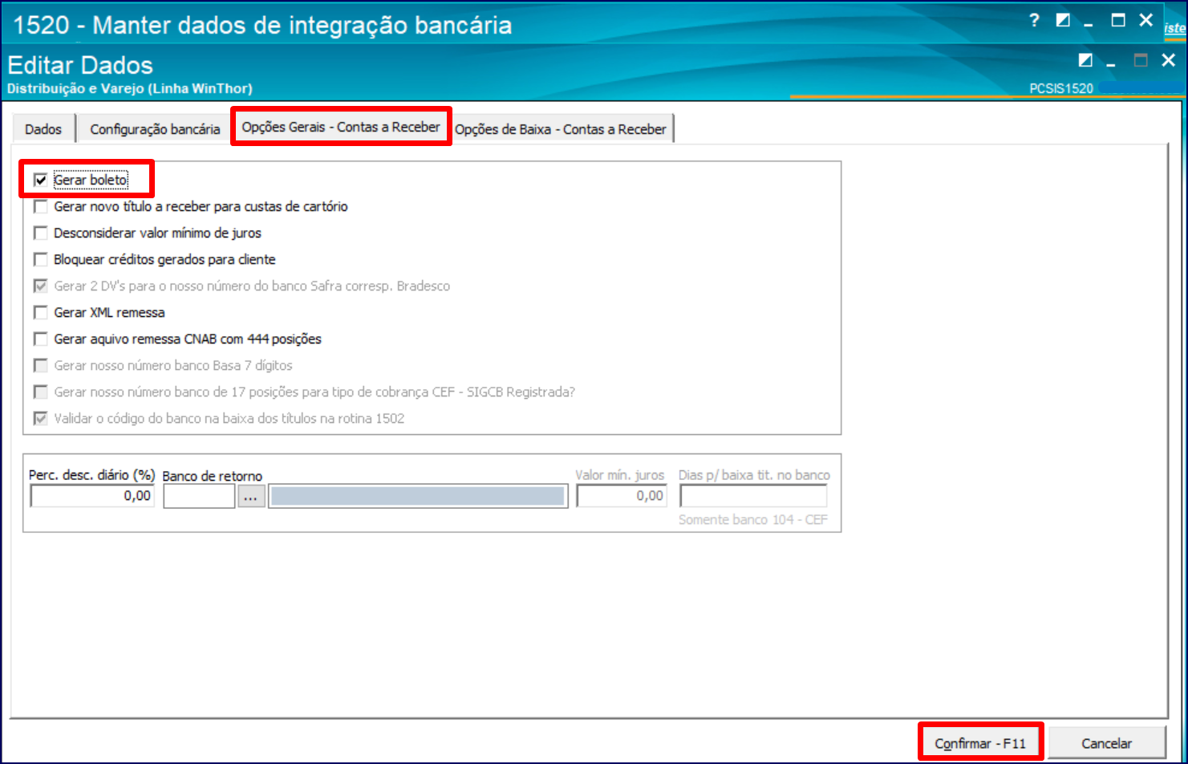Check Desconsiderar valor mínimo de juros
The height and width of the screenshot is (764, 1188).
(x=41, y=233)
